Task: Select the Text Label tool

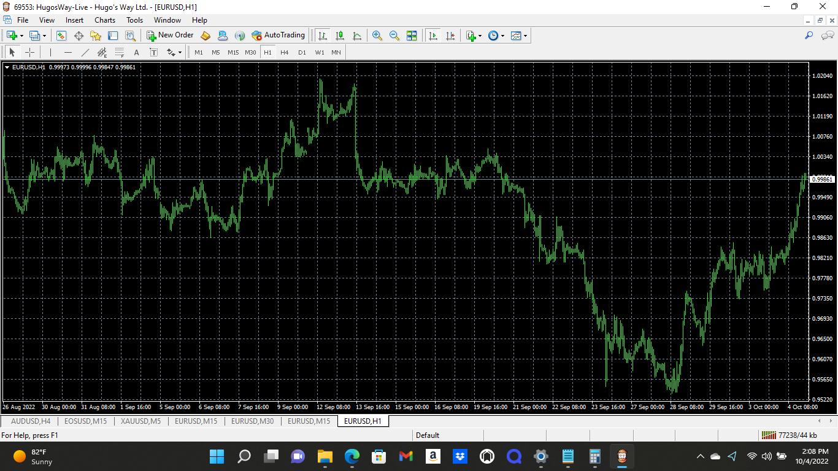Action: pos(153,52)
